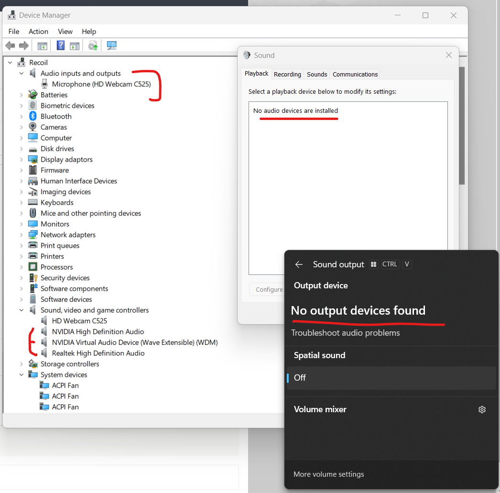
Task: Select Microphone (HD Webcam C525) device
Action: click(x=101, y=84)
